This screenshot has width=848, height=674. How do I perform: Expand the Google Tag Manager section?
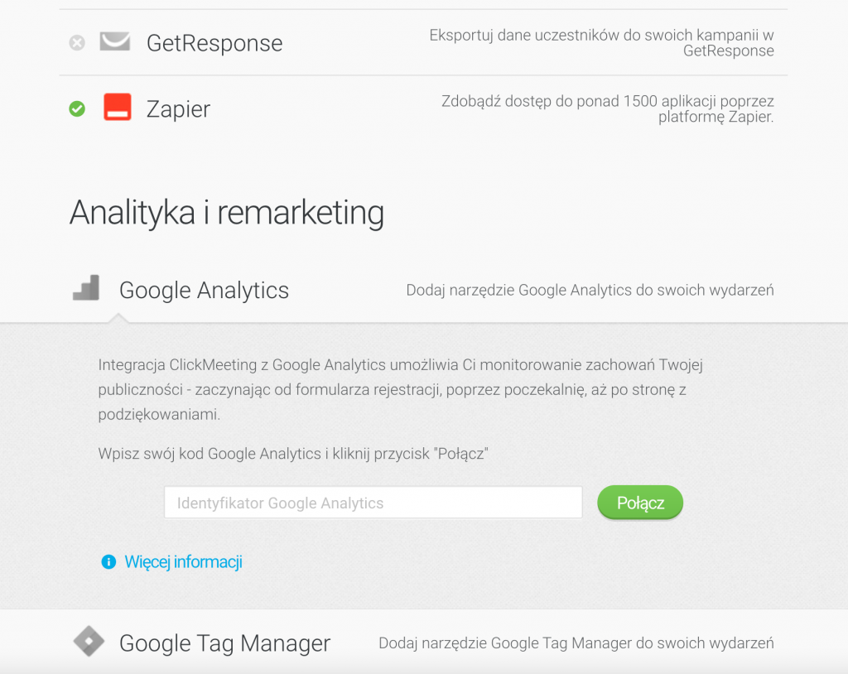pyautogui.click(x=224, y=643)
